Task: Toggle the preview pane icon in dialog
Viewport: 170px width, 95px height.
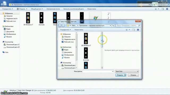Action: pos(133,30)
